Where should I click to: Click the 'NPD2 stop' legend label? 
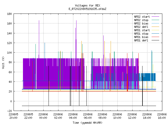(x=141, y=20)
